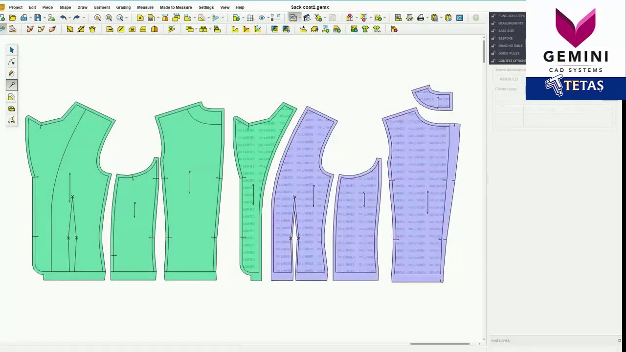Toggle the lock beside MEASUREMENTS
The image size is (626, 352).
tap(493, 23)
